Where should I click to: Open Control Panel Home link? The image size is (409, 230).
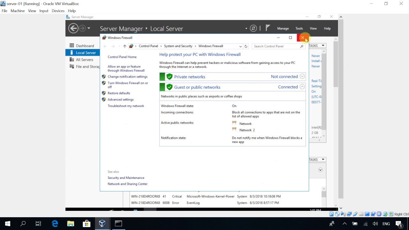click(x=122, y=57)
